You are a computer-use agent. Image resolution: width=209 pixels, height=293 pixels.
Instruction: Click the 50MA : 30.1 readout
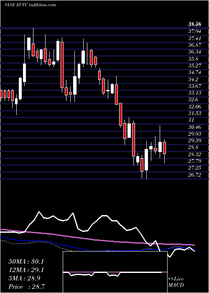coord(26,262)
